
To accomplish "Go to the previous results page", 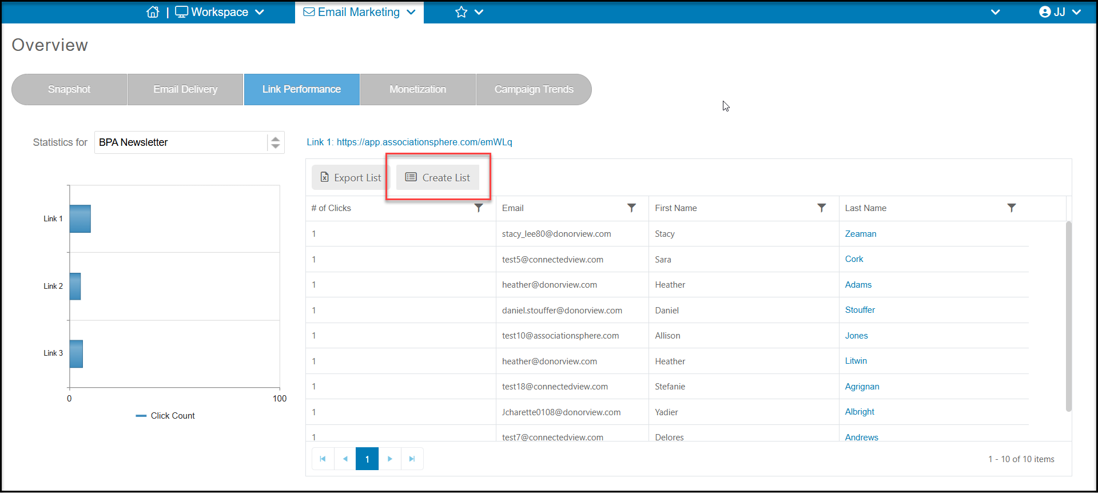I will pos(345,459).
